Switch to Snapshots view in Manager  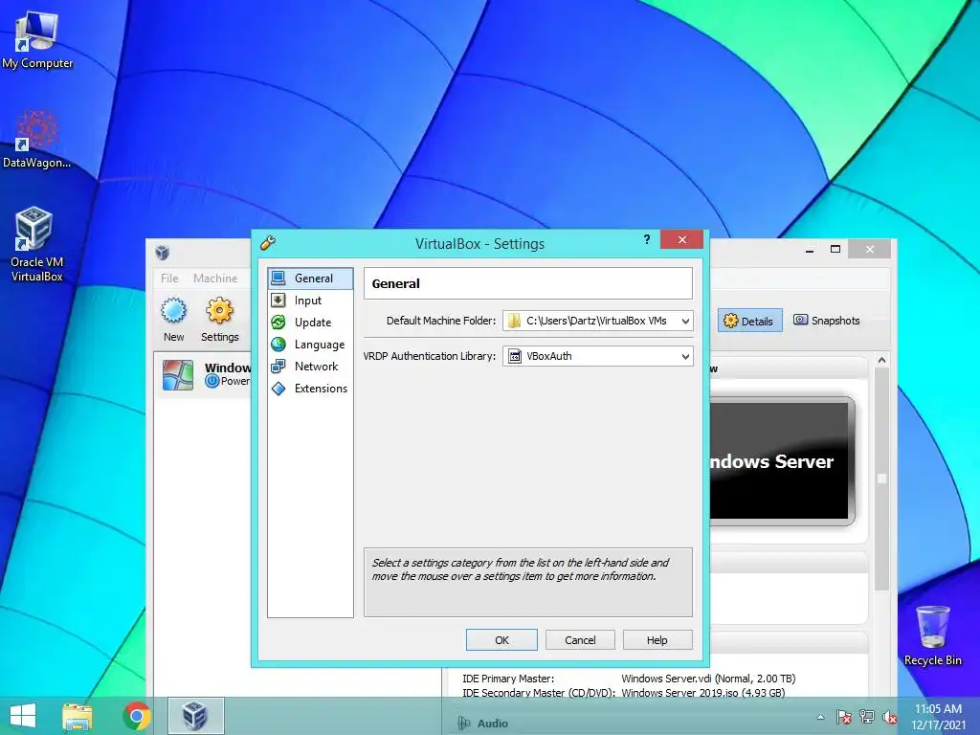tap(826, 321)
